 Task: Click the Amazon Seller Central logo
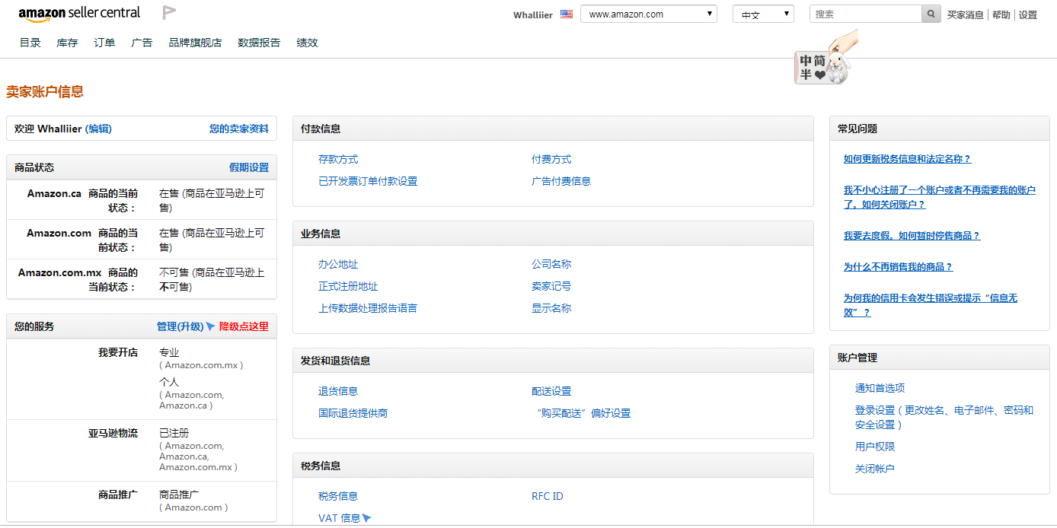[79, 14]
